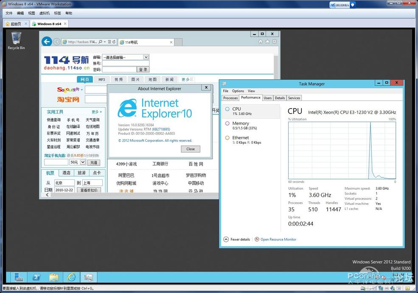Click the Close button in About Internet Explorer
This screenshot has width=418, height=293.
point(191,149)
